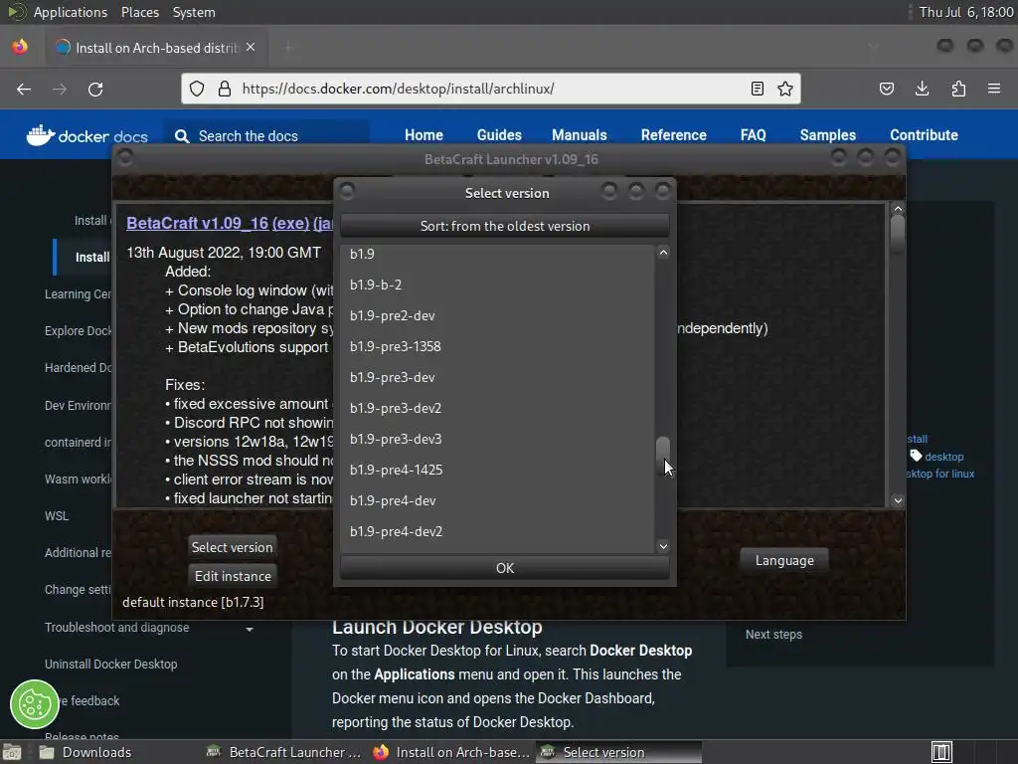Open the Places menu
This screenshot has height=764, width=1018.
coord(139,12)
